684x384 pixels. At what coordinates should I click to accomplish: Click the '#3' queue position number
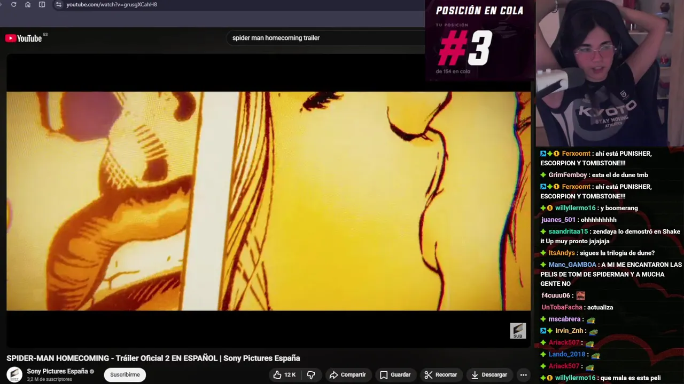coord(464,47)
